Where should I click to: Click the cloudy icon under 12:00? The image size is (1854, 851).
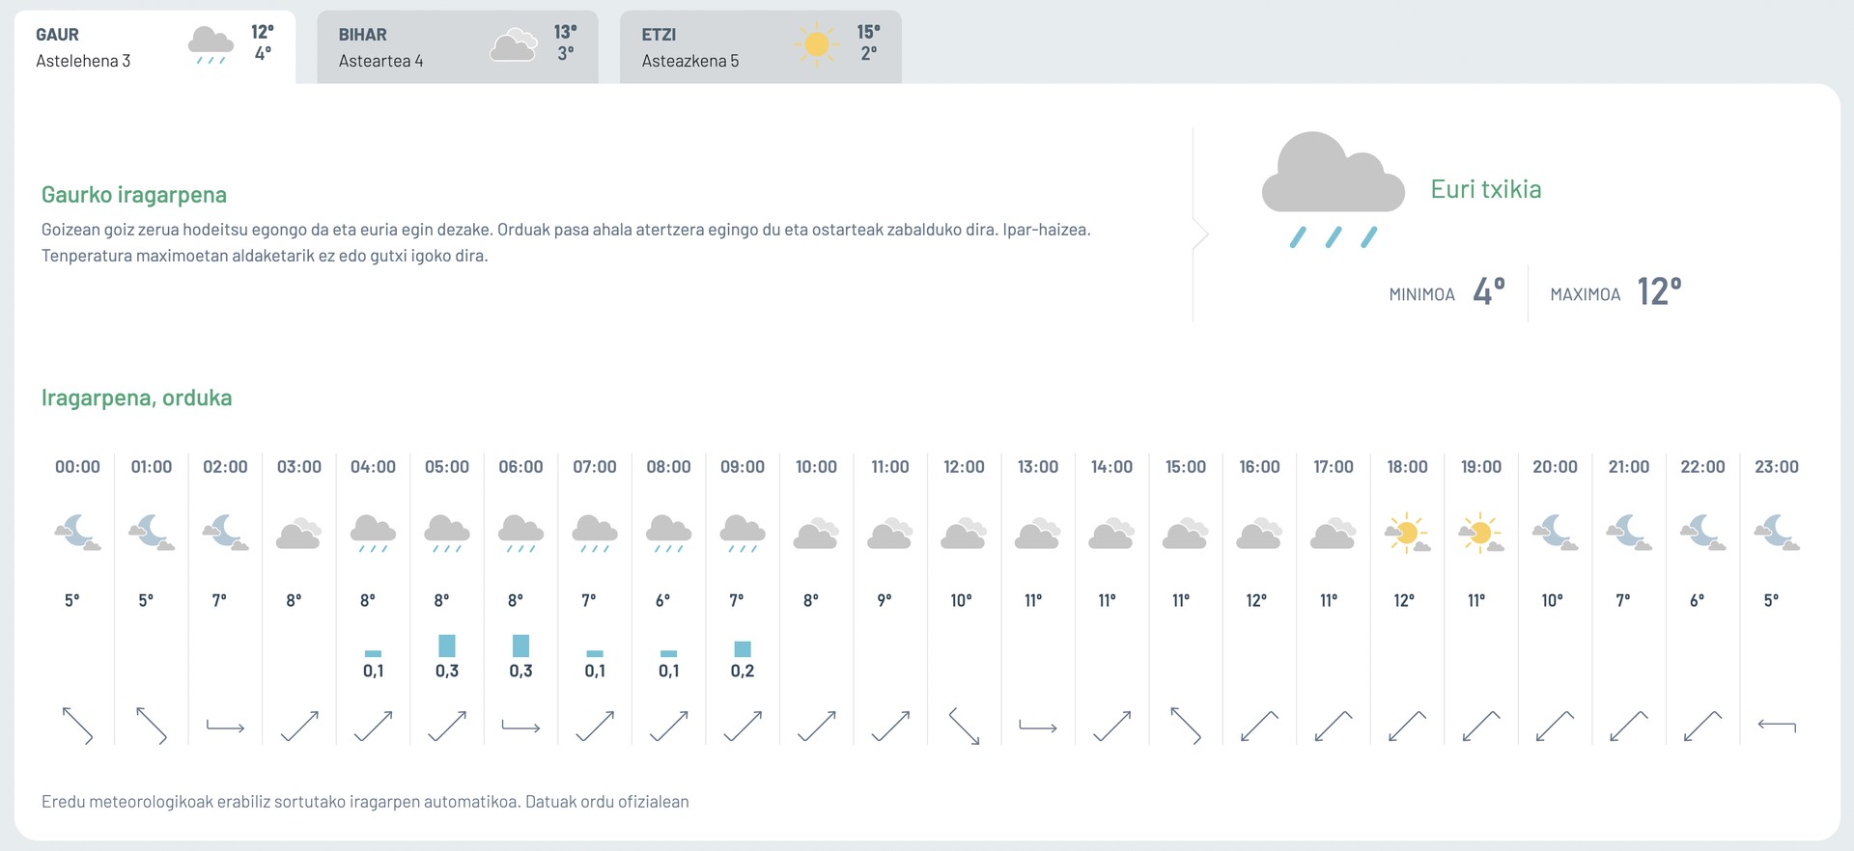tap(964, 534)
